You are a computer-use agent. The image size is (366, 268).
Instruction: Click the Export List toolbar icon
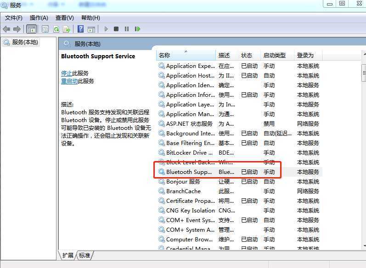67,29
